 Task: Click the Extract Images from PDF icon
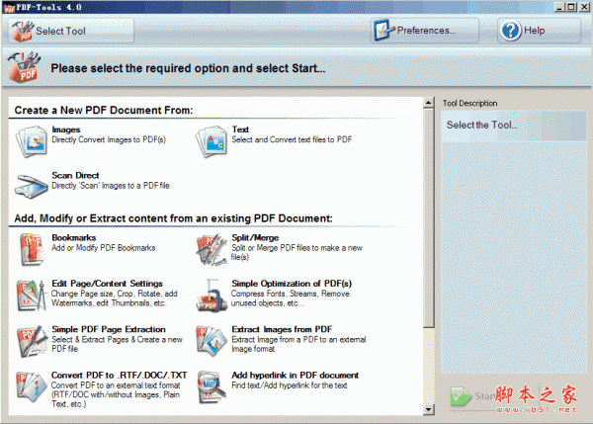click(x=212, y=341)
